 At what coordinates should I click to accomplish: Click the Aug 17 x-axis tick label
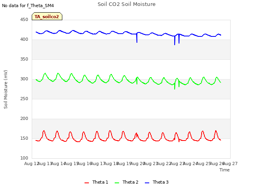tap(98, 163)
